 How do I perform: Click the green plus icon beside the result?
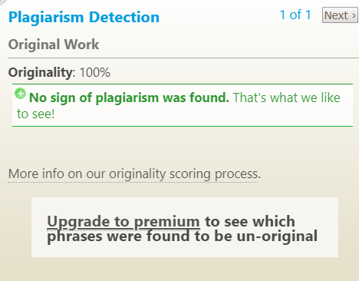[20, 94]
